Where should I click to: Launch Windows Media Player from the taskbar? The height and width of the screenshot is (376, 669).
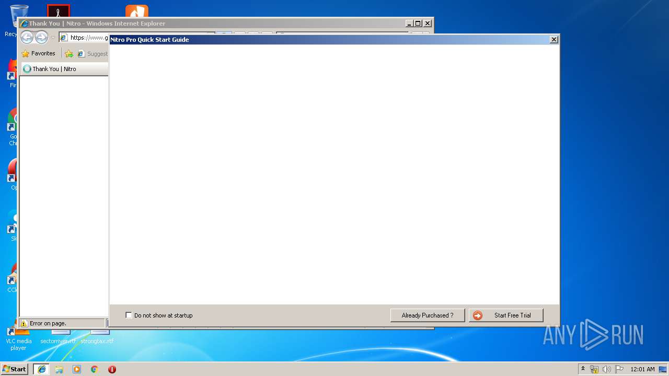coord(77,369)
